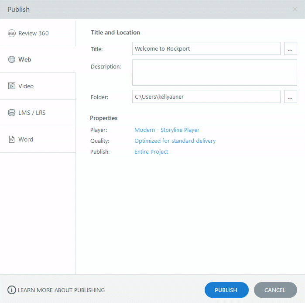
Task: Open the ellipsis button next to Title
Action: [290, 48]
